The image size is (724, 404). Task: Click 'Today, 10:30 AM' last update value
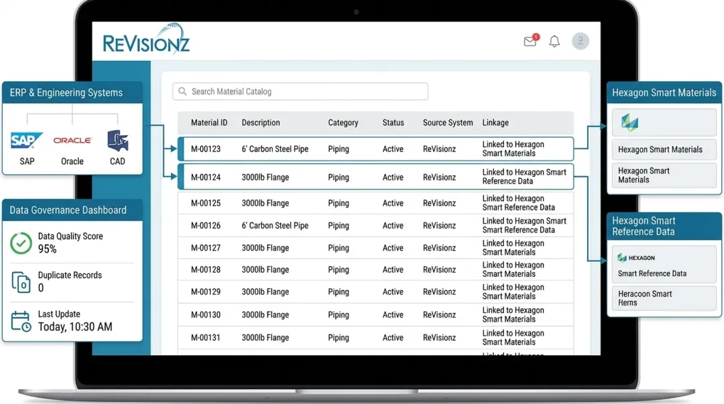pyautogui.click(x=75, y=327)
